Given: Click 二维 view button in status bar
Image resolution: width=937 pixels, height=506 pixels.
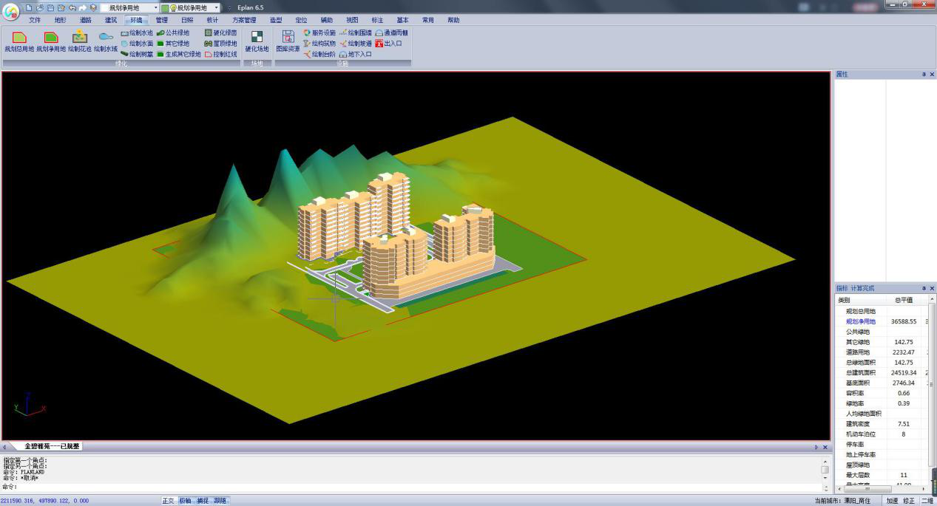Looking at the screenshot, I should tap(927, 501).
